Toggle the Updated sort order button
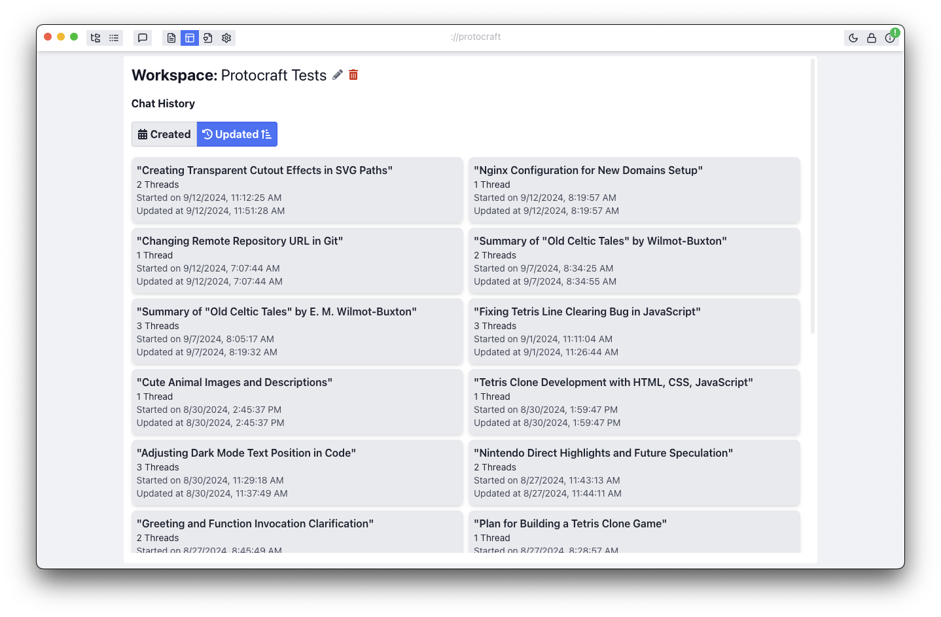 pyautogui.click(x=237, y=134)
